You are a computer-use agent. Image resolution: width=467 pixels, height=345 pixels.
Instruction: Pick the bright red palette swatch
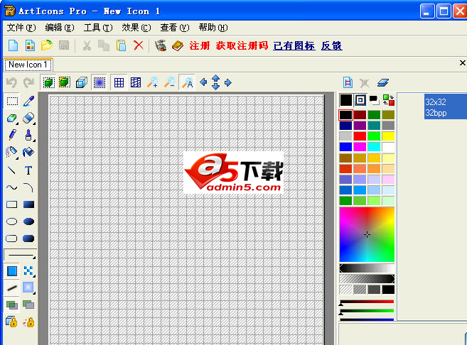pyautogui.click(x=360, y=136)
